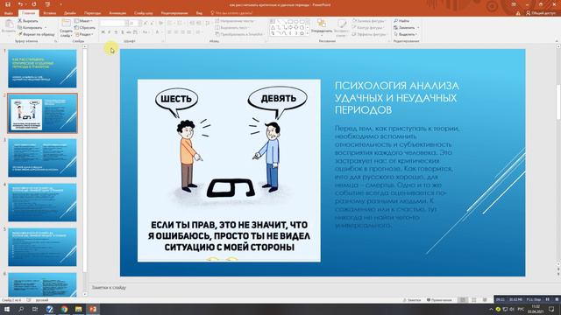Open Эффекты фигуры shape effects menu
Viewport: 561px width, 315px height.
369,34
